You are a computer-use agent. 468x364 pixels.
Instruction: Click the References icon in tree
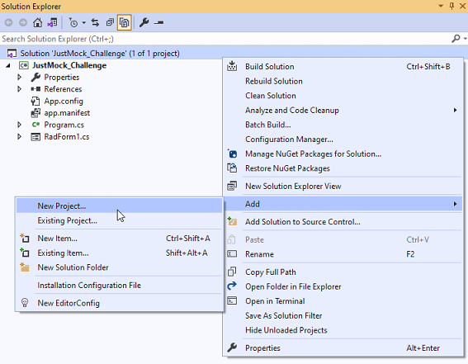pos(35,89)
